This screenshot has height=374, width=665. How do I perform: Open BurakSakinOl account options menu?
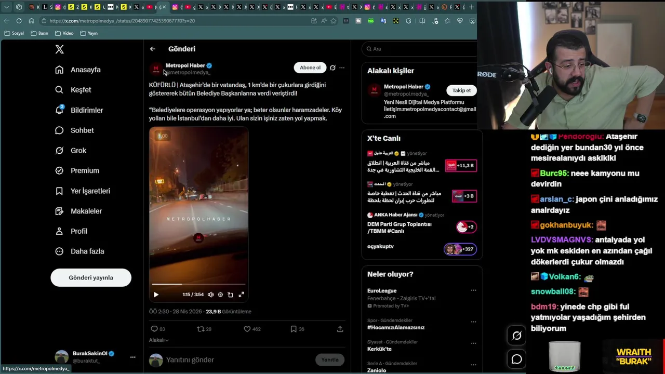tap(132, 357)
